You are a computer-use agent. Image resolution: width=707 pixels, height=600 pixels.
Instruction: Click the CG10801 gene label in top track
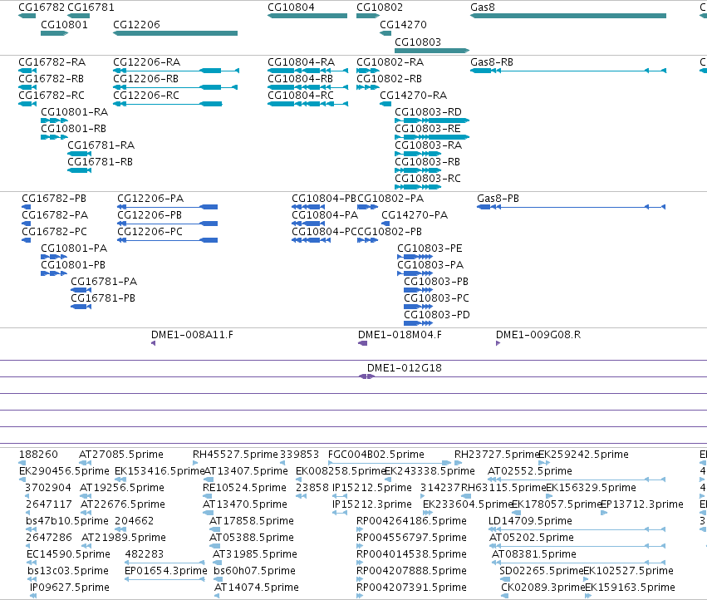64,24
